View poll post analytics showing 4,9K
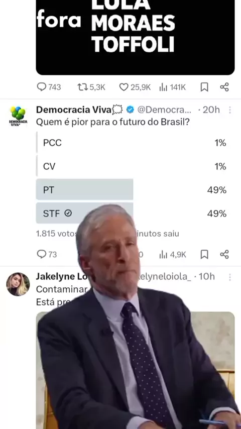 click(173, 255)
